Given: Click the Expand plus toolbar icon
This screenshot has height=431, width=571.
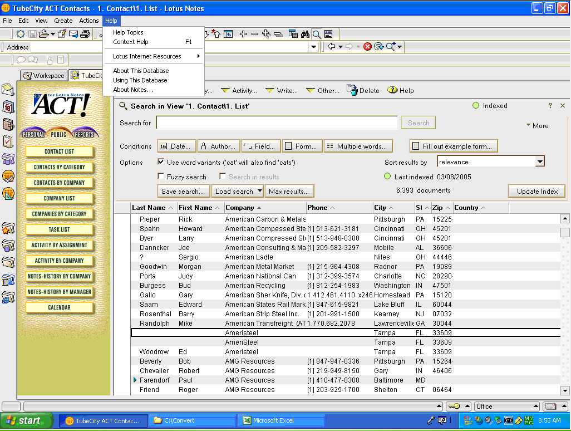Looking at the screenshot, I should click(x=243, y=35).
